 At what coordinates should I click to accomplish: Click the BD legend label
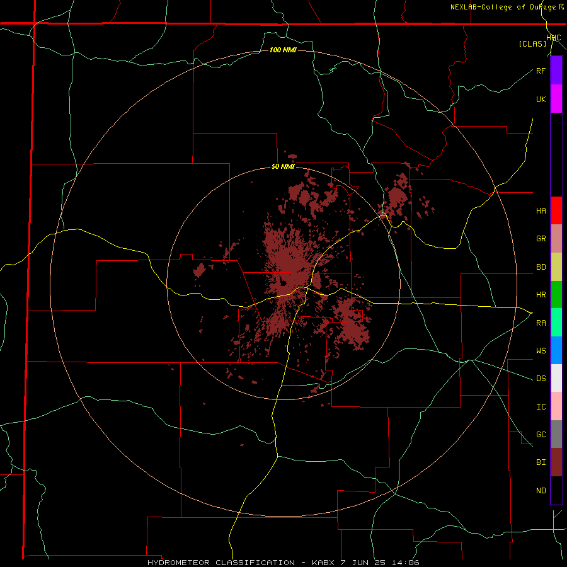click(x=541, y=267)
